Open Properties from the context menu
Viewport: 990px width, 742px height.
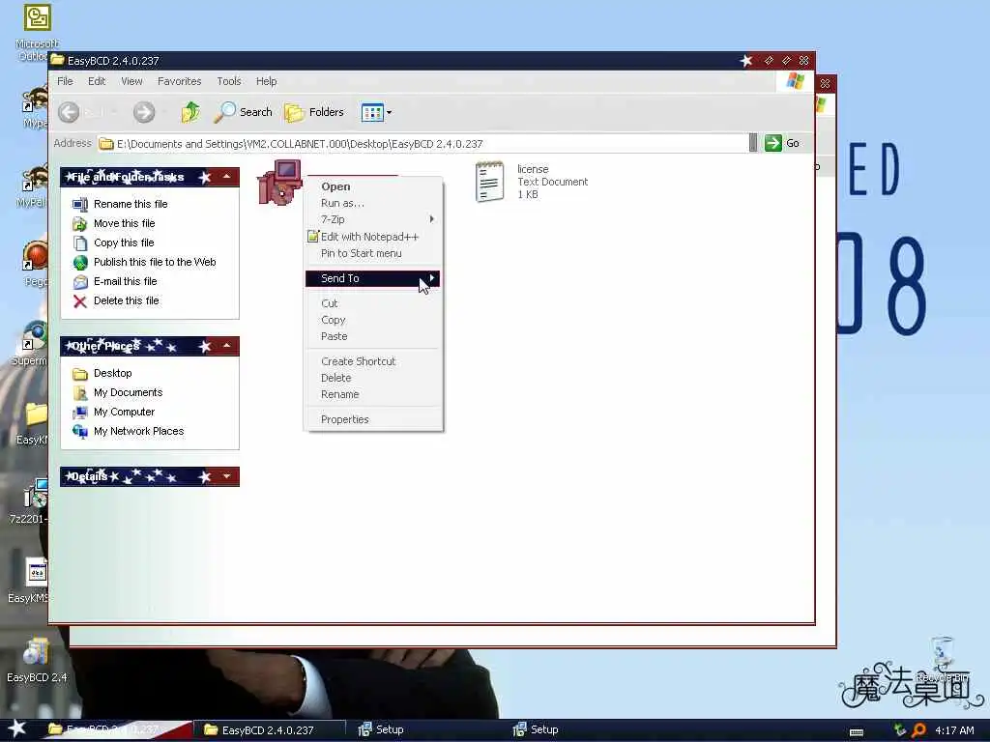click(372, 419)
